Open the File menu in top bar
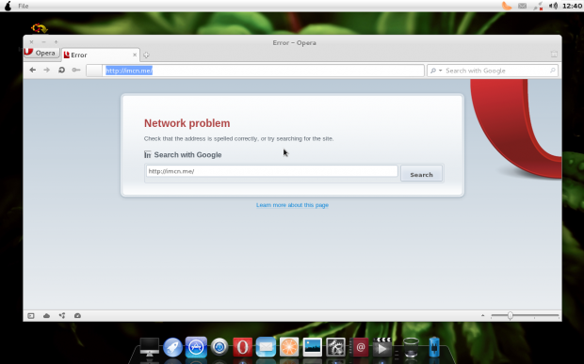 [24, 6]
